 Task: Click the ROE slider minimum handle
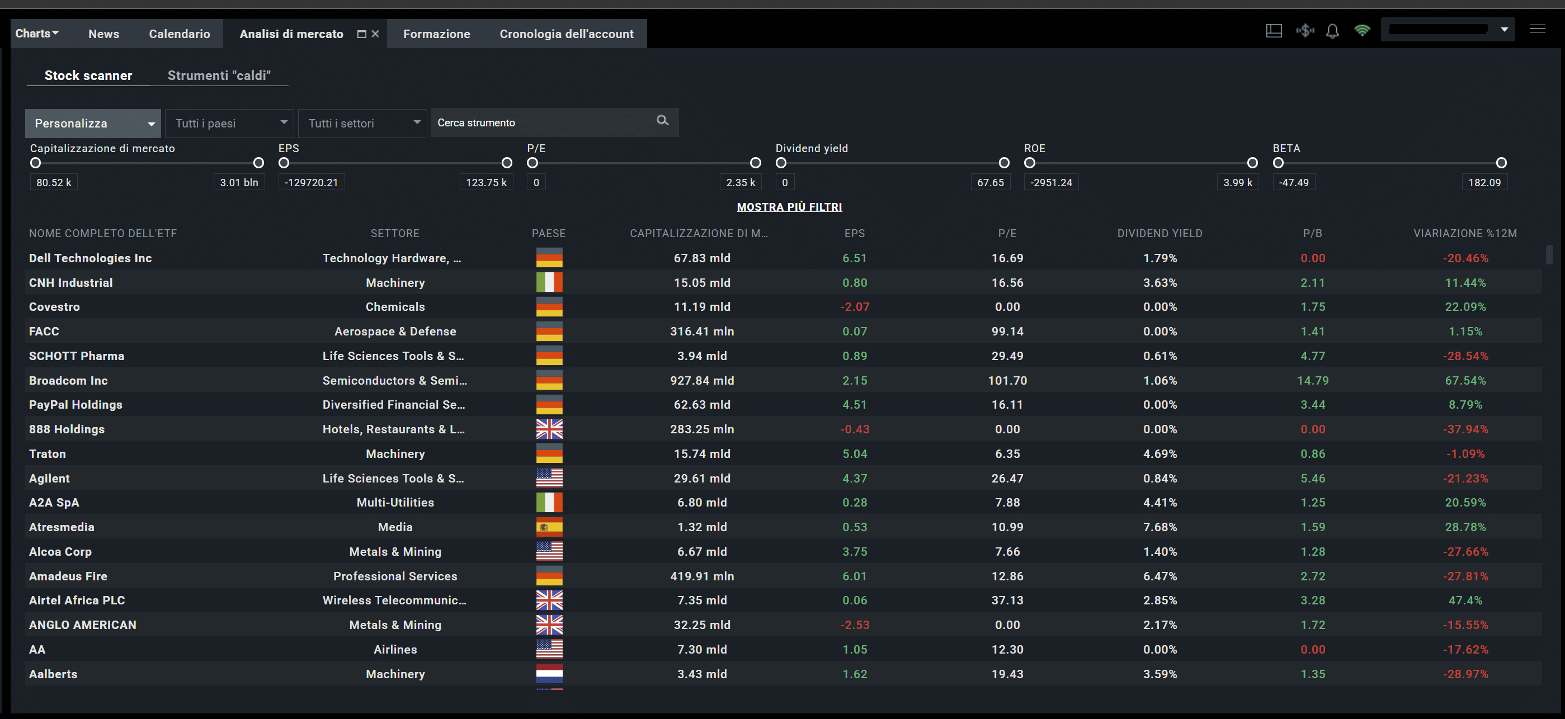tap(1029, 163)
